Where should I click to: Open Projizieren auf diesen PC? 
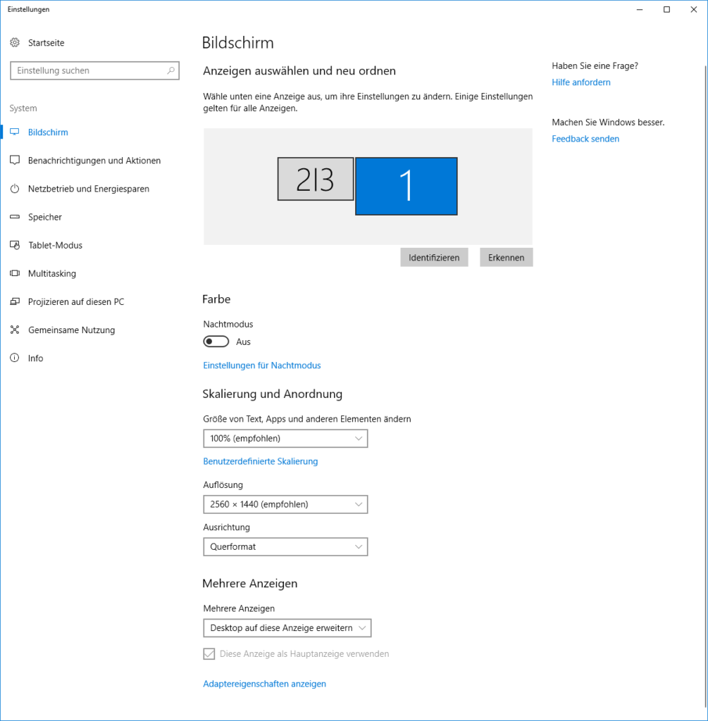tap(15, 301)
